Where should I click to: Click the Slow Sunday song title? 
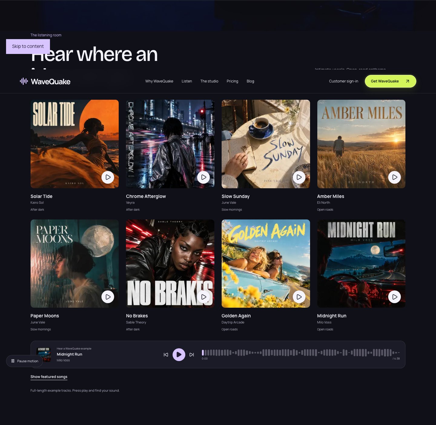pos(236,196)
